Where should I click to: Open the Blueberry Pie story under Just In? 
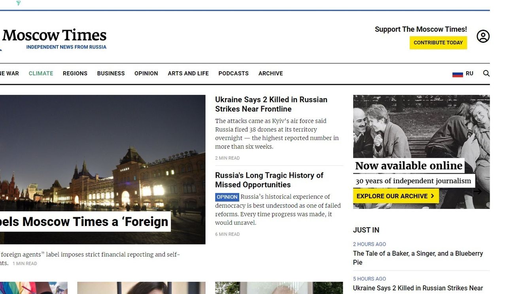418,253
